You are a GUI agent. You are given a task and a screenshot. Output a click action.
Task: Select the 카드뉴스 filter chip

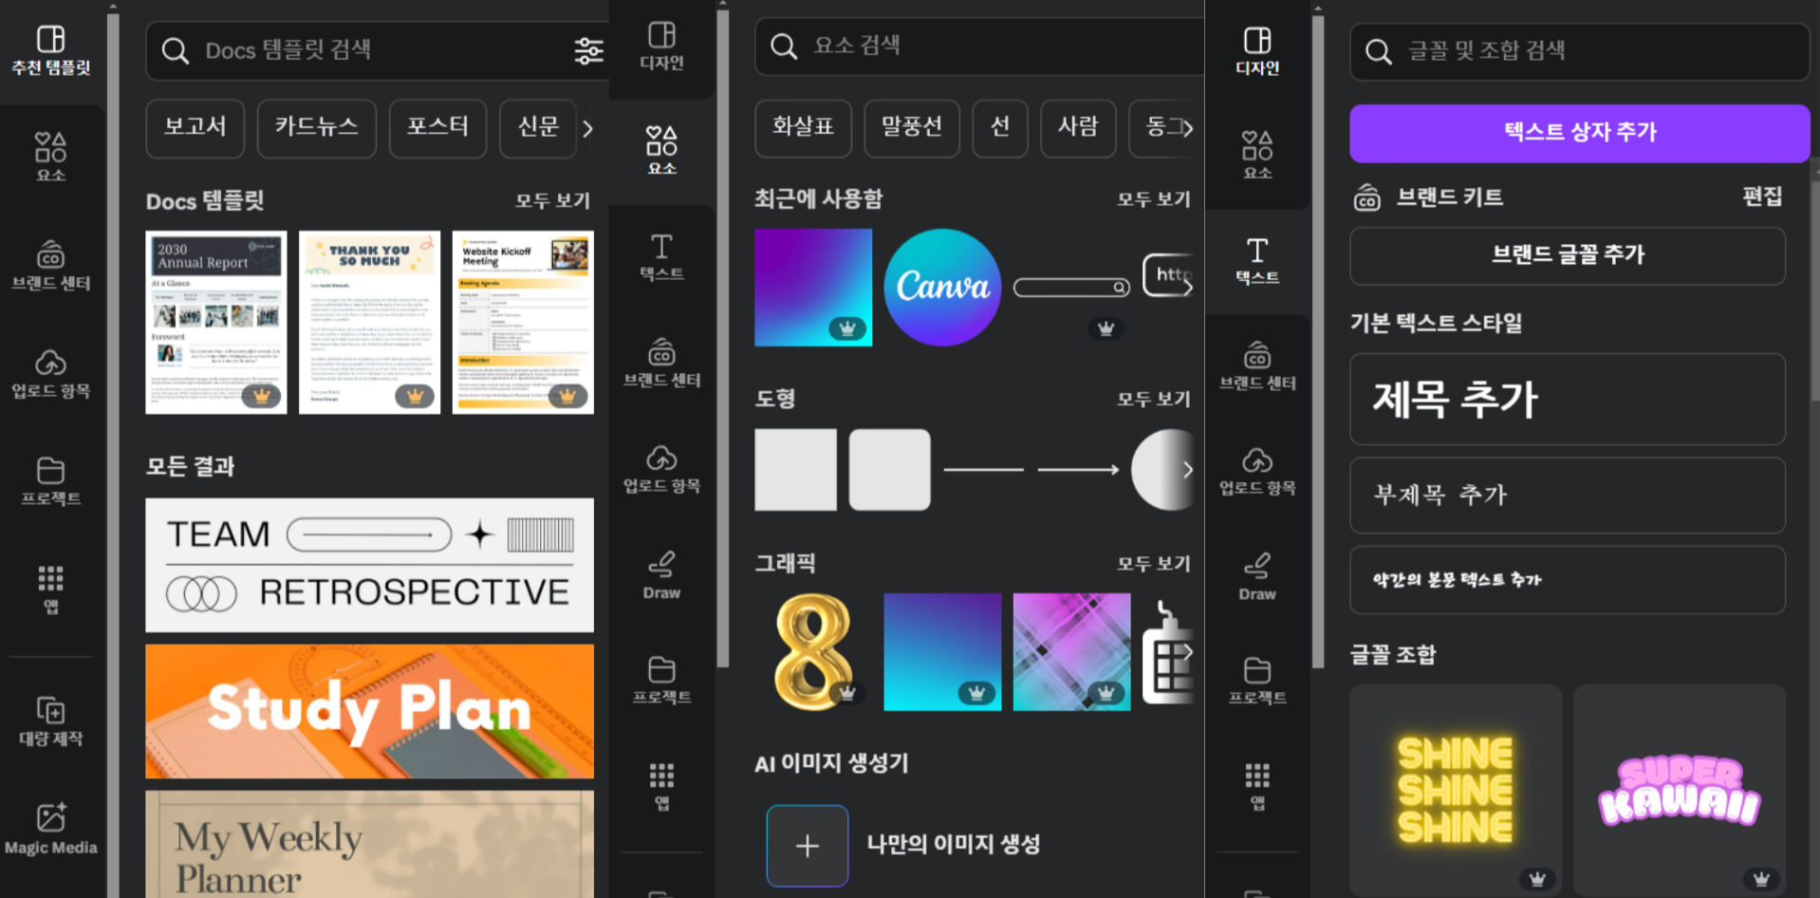tap(316, 128)
